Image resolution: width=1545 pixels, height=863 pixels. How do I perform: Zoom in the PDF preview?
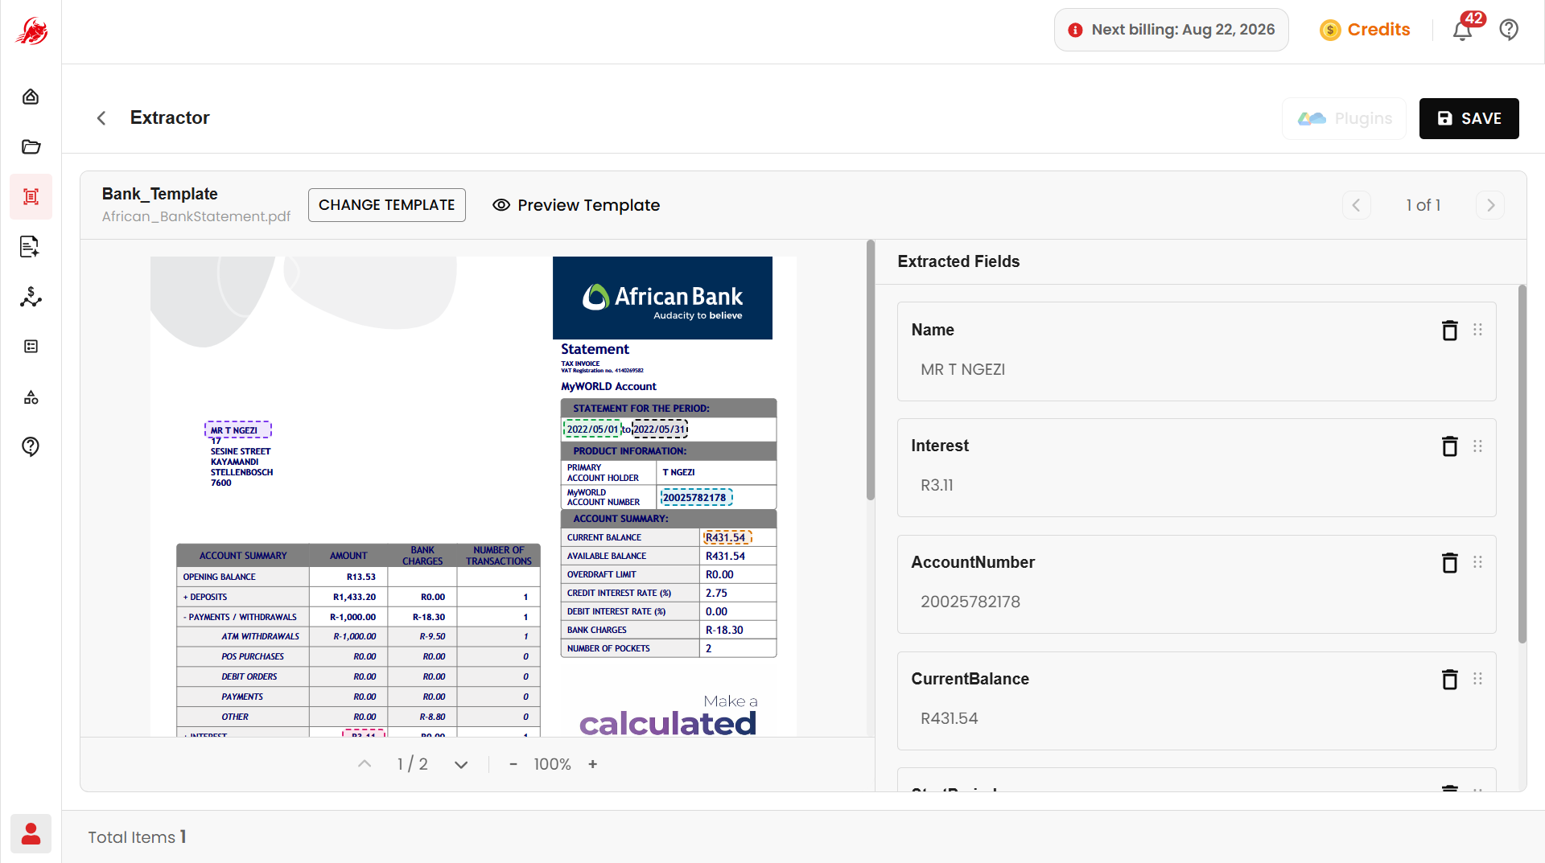[593, 764]
